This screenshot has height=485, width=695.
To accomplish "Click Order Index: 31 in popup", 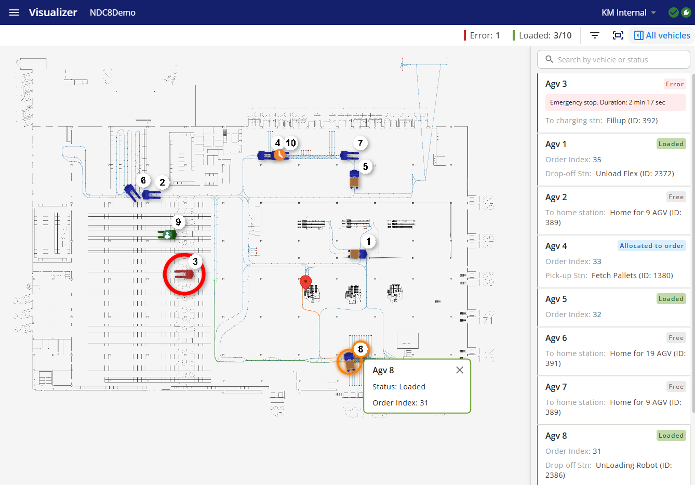I will (x=400, y=403).
